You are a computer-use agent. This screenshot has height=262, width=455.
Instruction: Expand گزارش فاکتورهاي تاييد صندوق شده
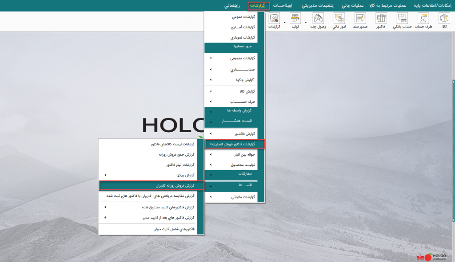[x=148, y=207]
